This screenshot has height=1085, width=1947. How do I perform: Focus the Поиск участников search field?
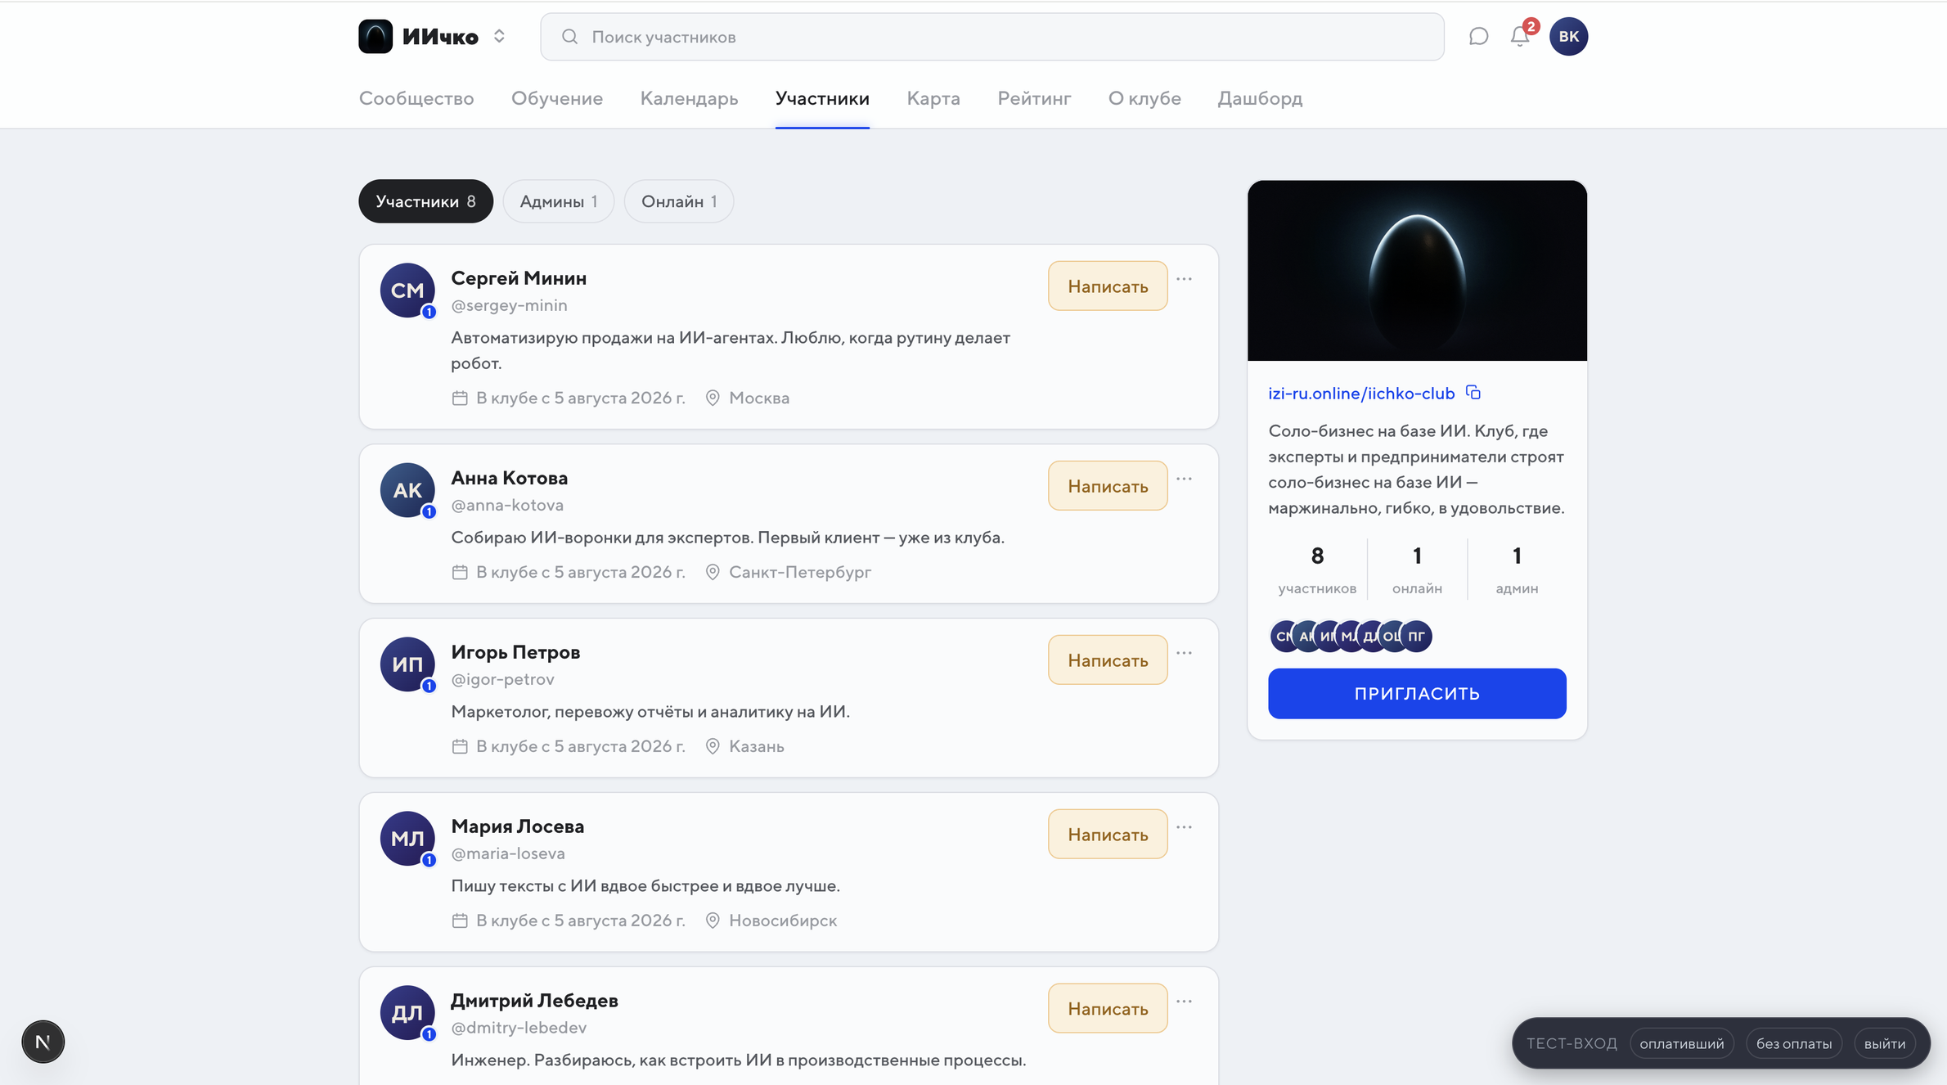point(992,36)
